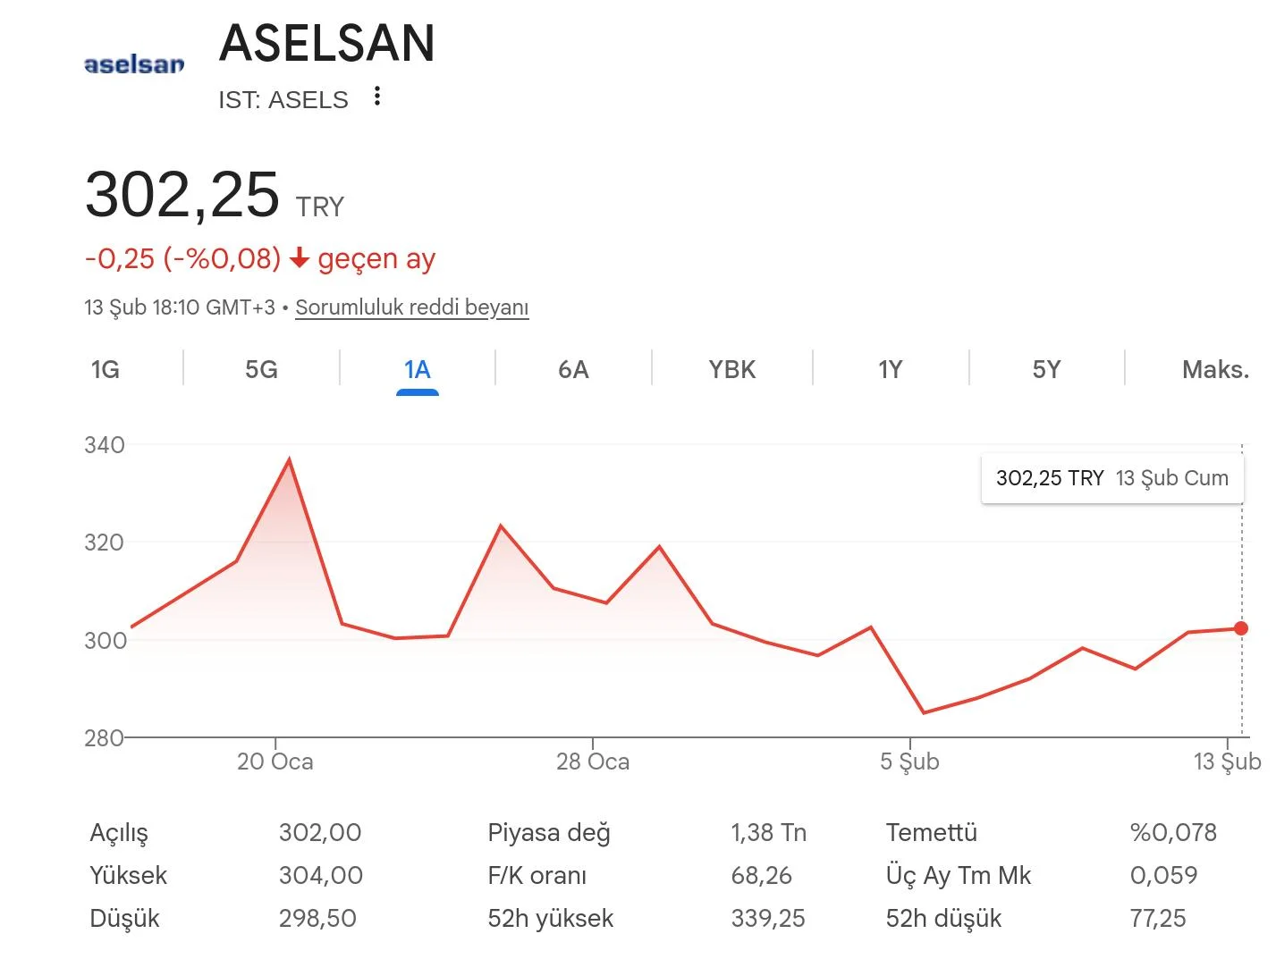Switch to the 1G time range
Image resolution: width=1276 pixels, height=976 pixels.
106,369
